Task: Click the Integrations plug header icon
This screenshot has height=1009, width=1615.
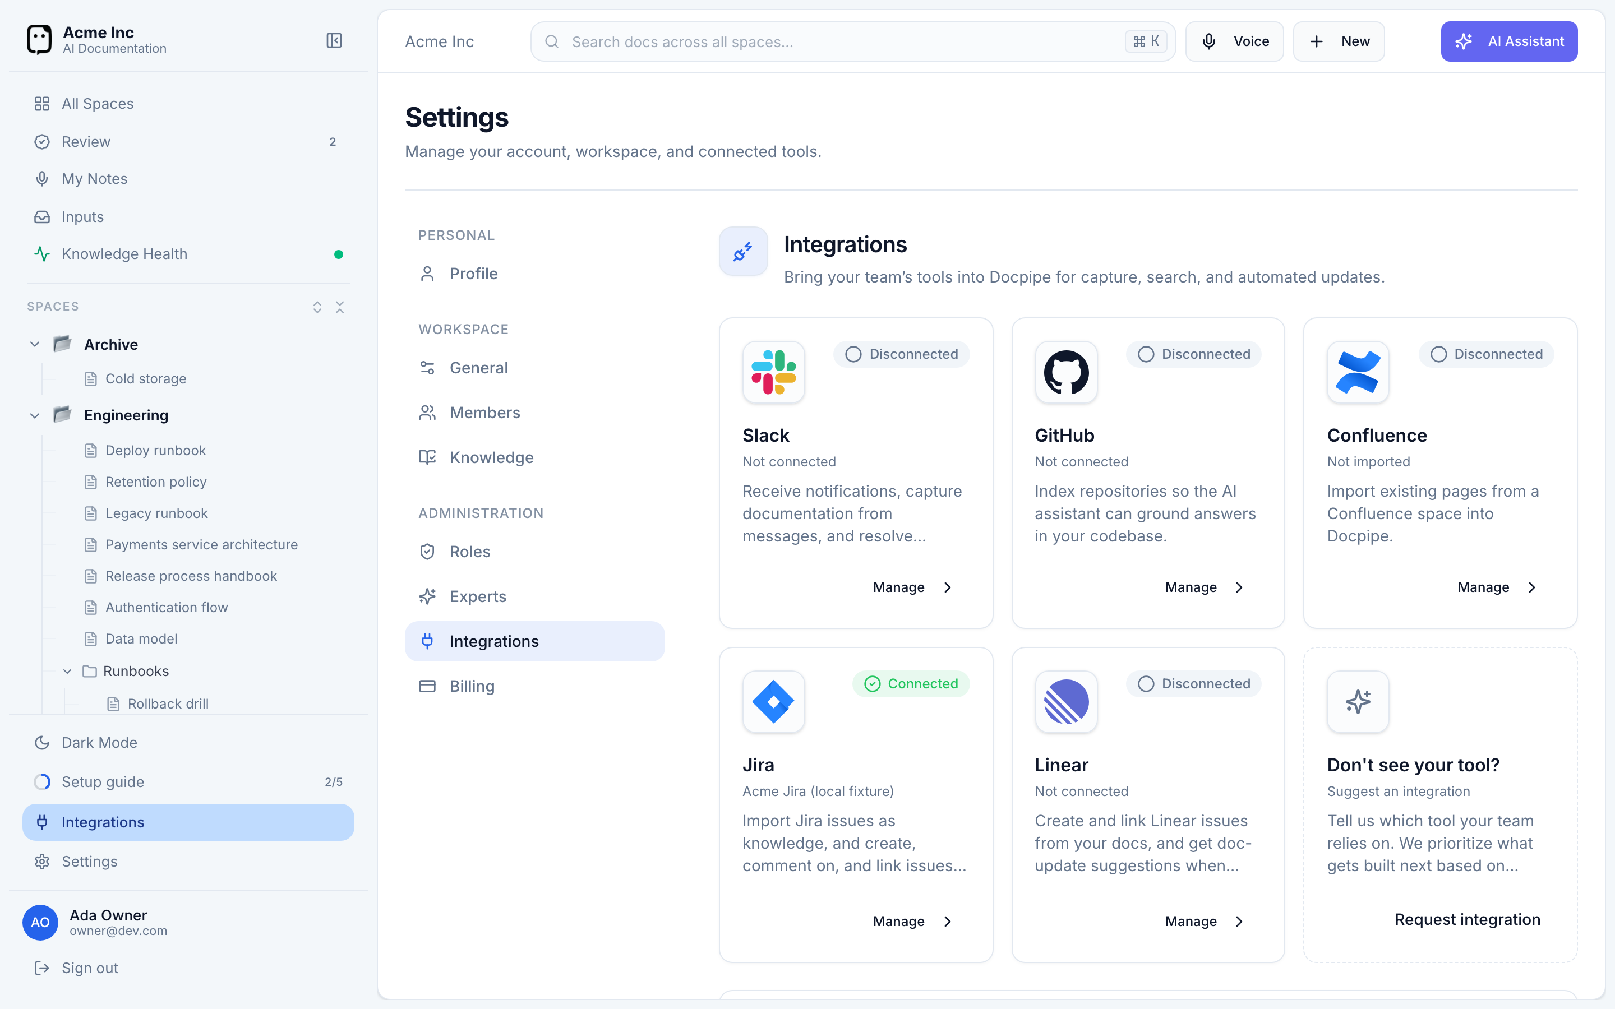Action: 743,252
